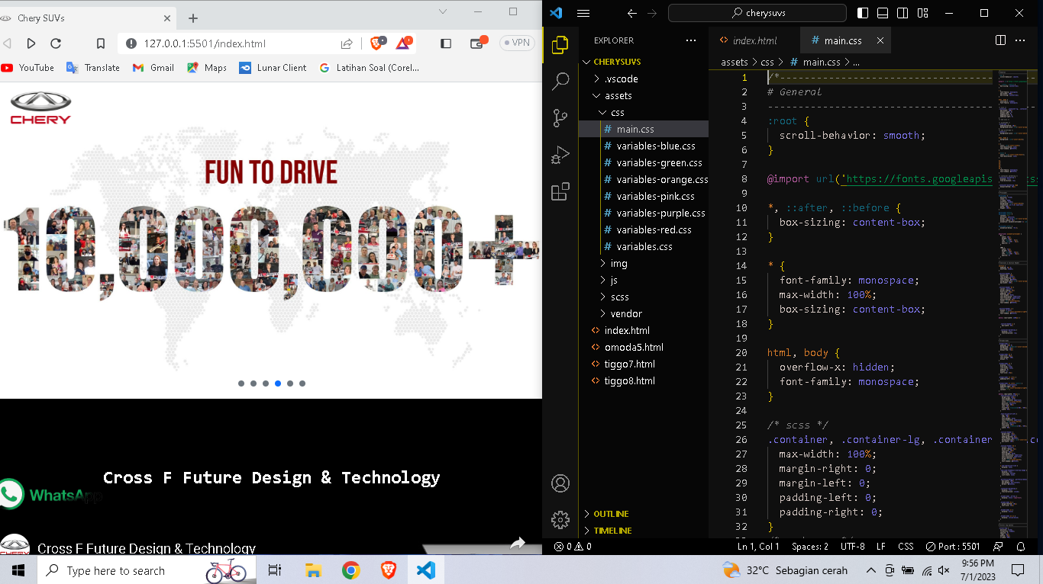Expand the js folder
The height and width of the screenshot is (584, 1043).
[644, 280]
